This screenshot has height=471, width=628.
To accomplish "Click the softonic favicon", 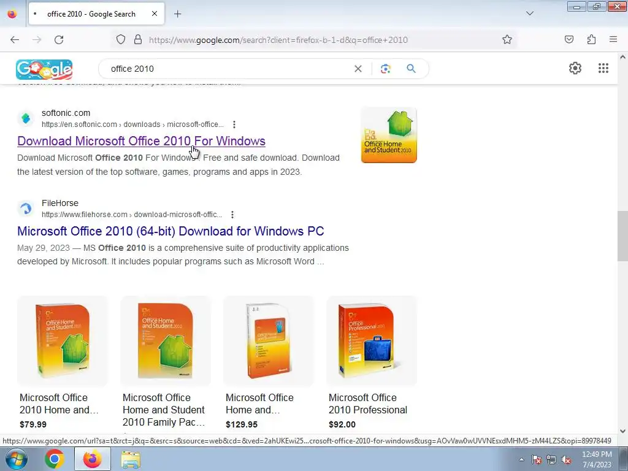I will click(26, 118).
